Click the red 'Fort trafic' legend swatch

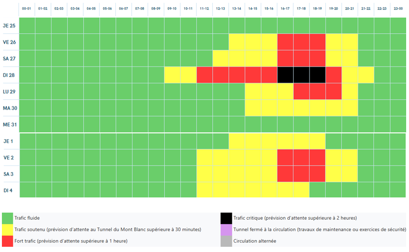pos(7,241)
